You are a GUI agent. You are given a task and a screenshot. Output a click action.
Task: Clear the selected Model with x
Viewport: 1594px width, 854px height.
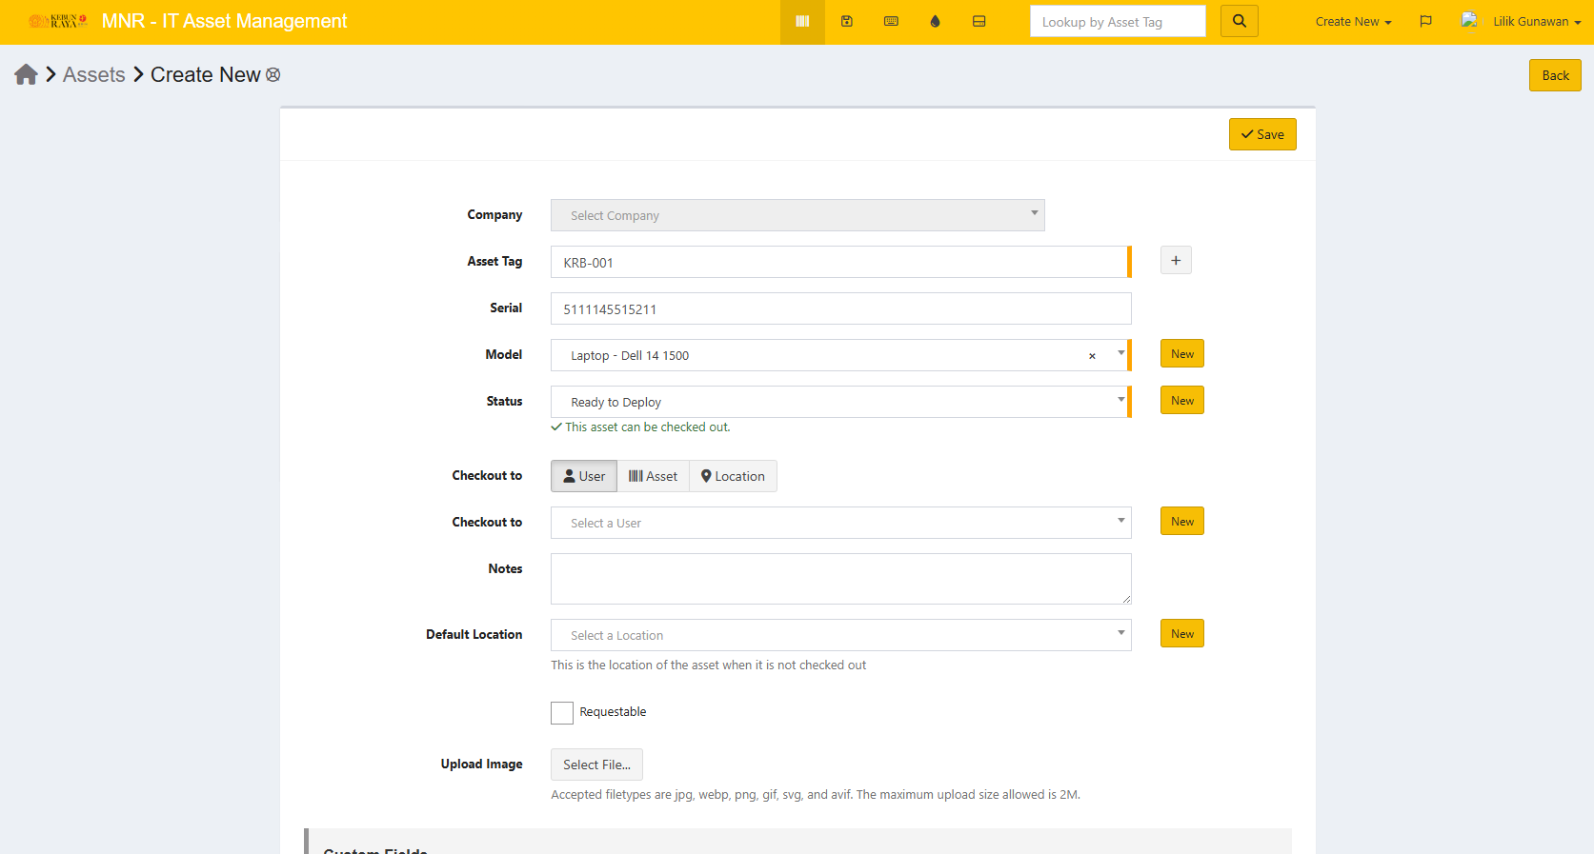pos(1092,356)
